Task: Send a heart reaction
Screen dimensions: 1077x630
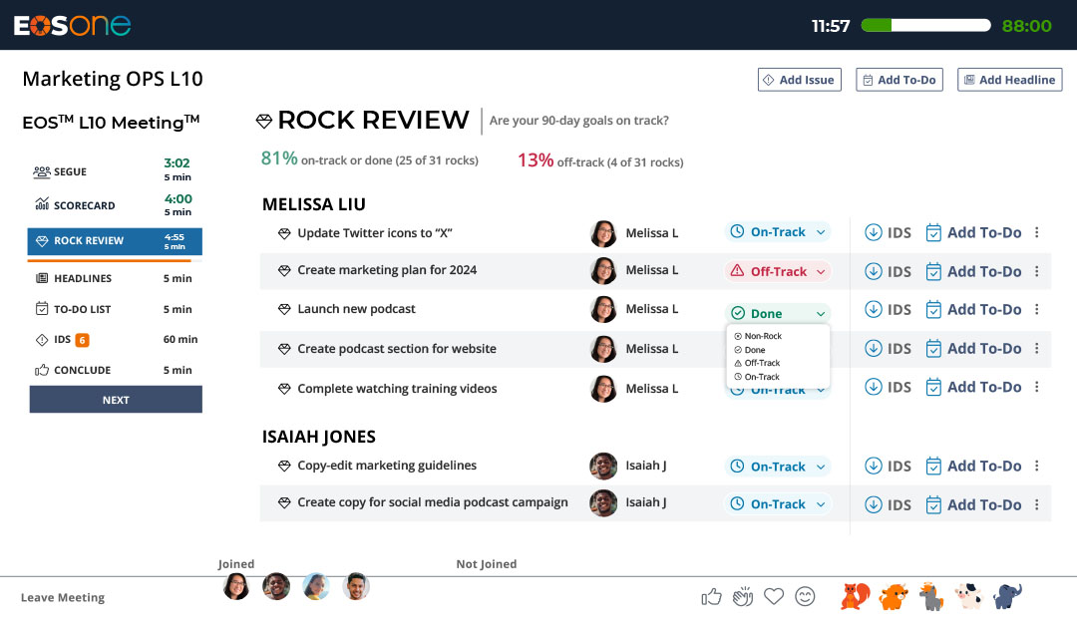Action: (774, 595)
